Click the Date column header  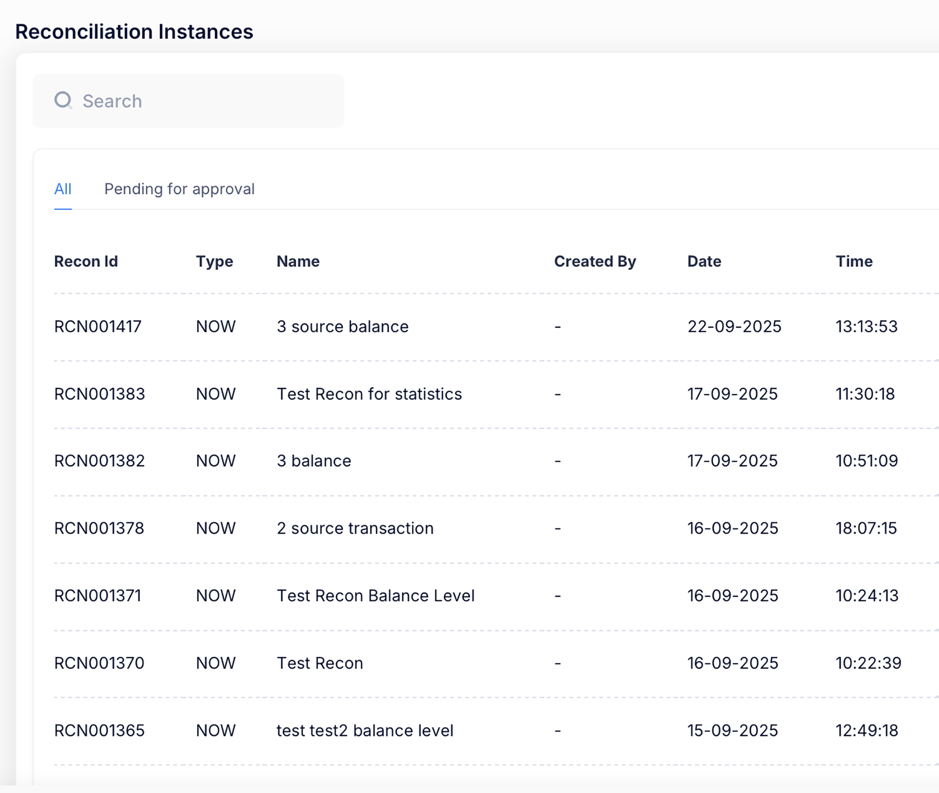(704, 262)
